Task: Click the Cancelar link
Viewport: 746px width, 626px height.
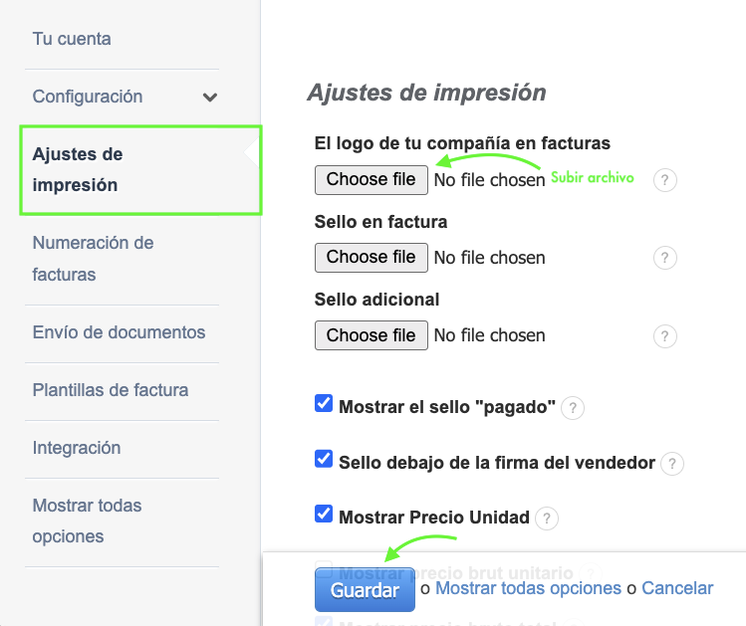Action: 677,588
